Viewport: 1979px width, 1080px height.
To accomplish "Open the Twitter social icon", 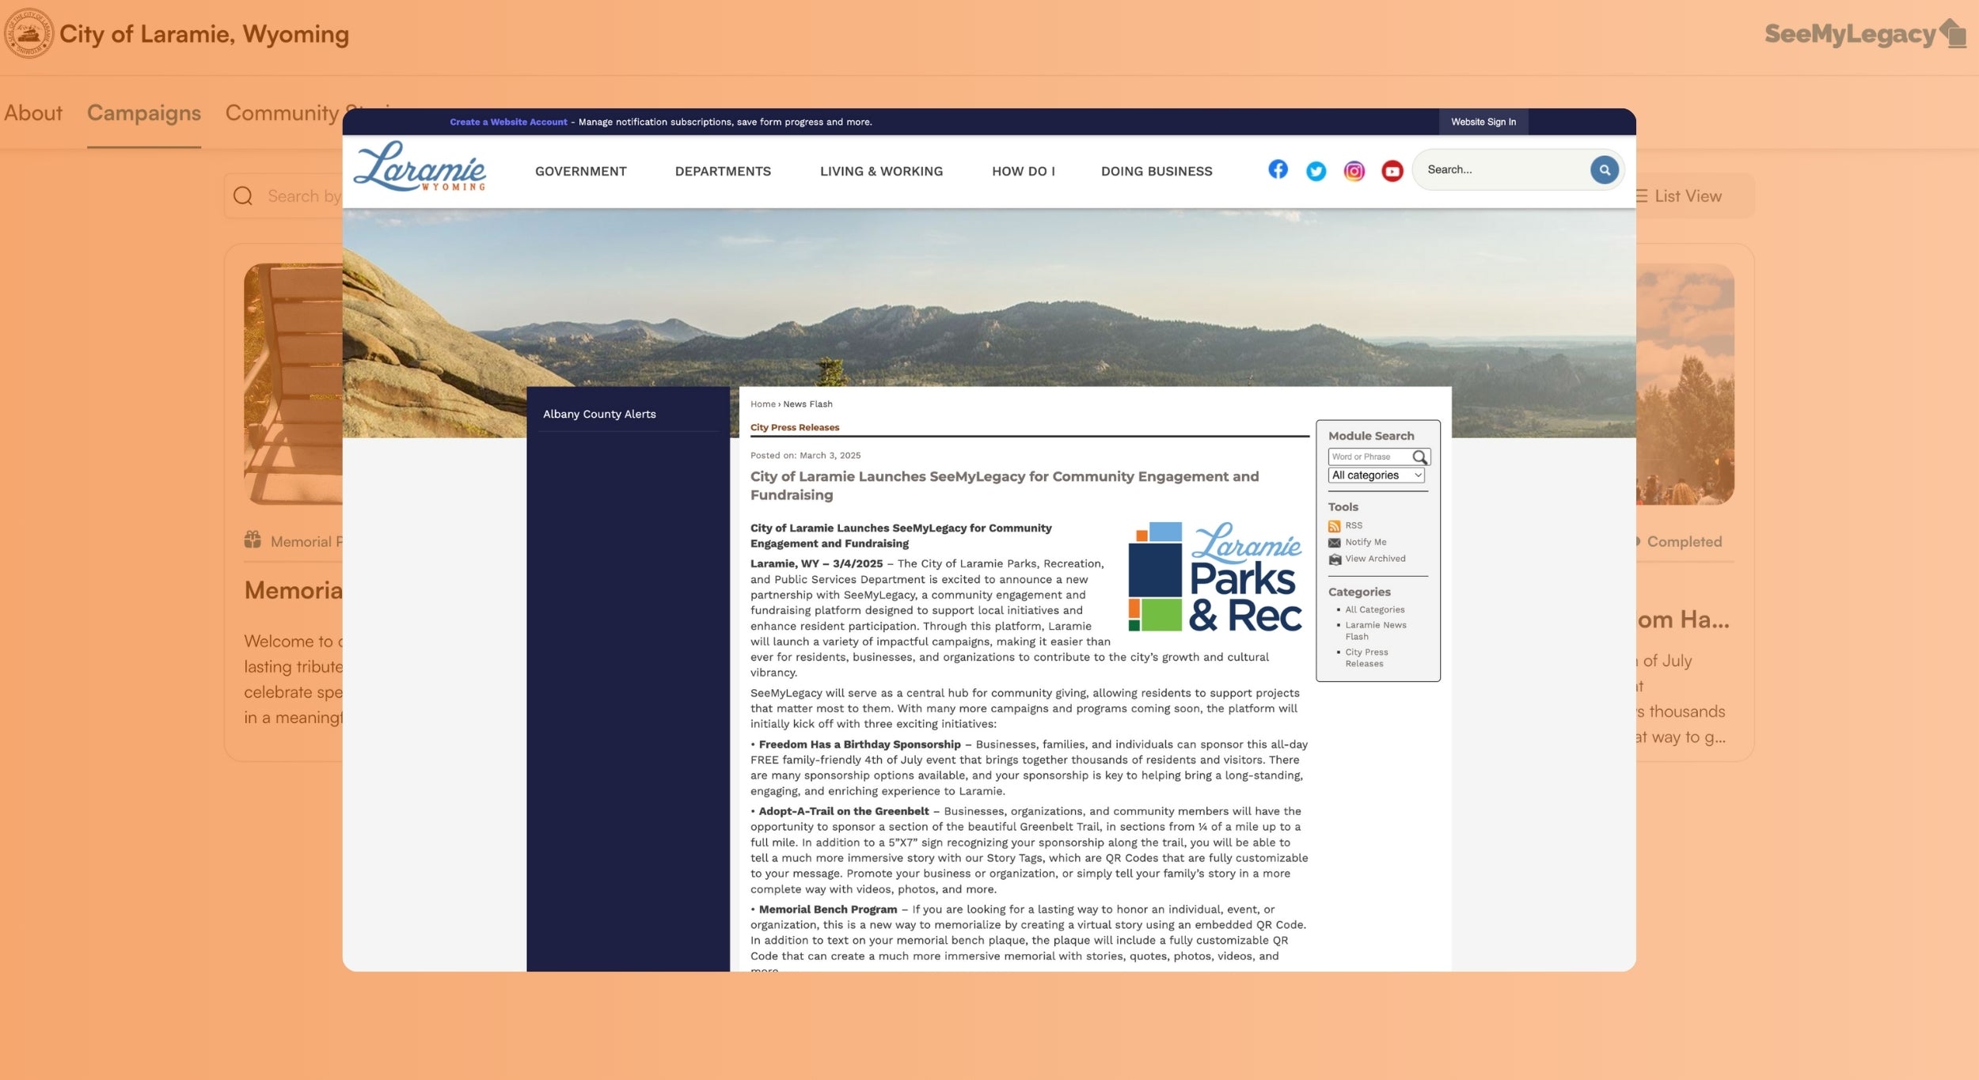I will (x=1316, y=171).
